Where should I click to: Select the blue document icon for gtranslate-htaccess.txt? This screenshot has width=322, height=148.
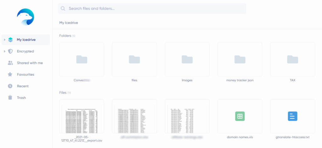292,116
